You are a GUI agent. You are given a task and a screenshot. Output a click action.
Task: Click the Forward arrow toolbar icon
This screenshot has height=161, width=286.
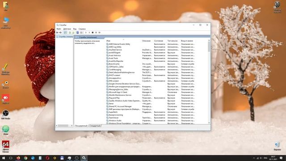pyautogui.click(x=60, y=33)
